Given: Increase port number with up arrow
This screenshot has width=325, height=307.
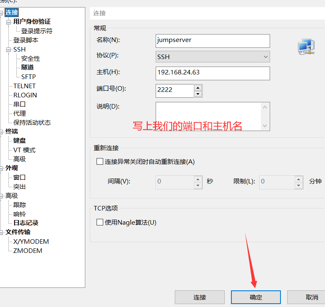Looking at the screenshot, I should 198,88.
